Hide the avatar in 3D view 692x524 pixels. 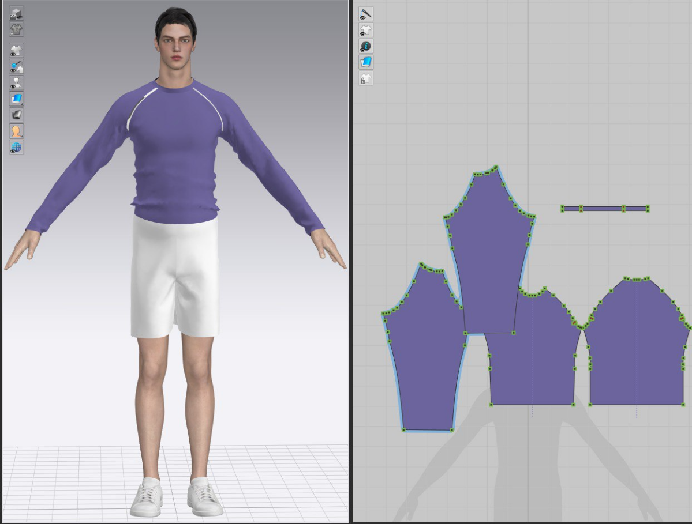[x=16, y=82]
